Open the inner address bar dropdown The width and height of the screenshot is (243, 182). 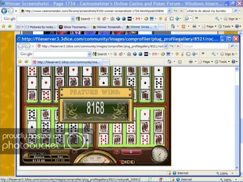166,46
